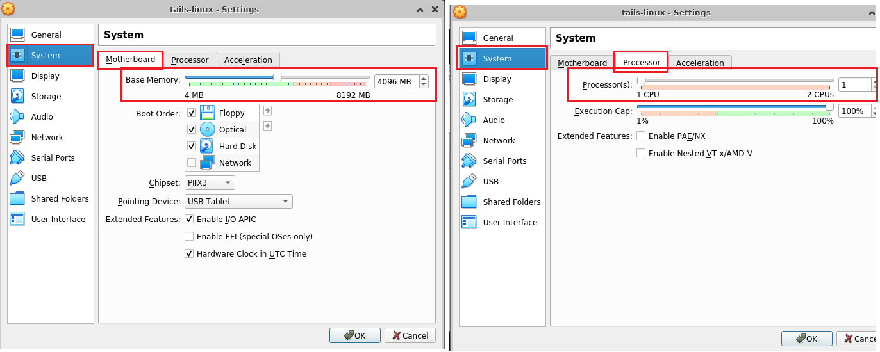Open Acceleration tab in right window
Screen dimensions: 880x352
(700, 63)
